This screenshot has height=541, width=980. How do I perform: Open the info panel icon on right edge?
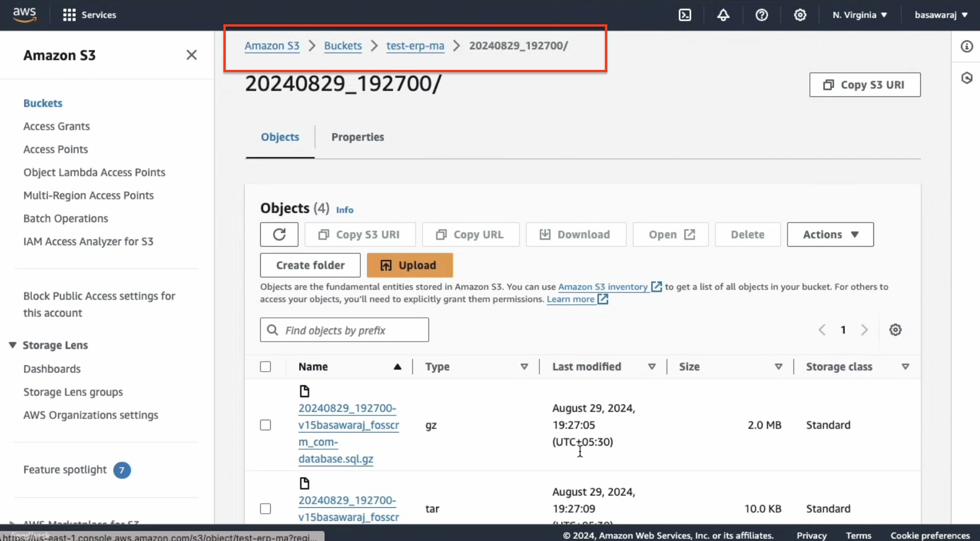click(x=966, y=46)
